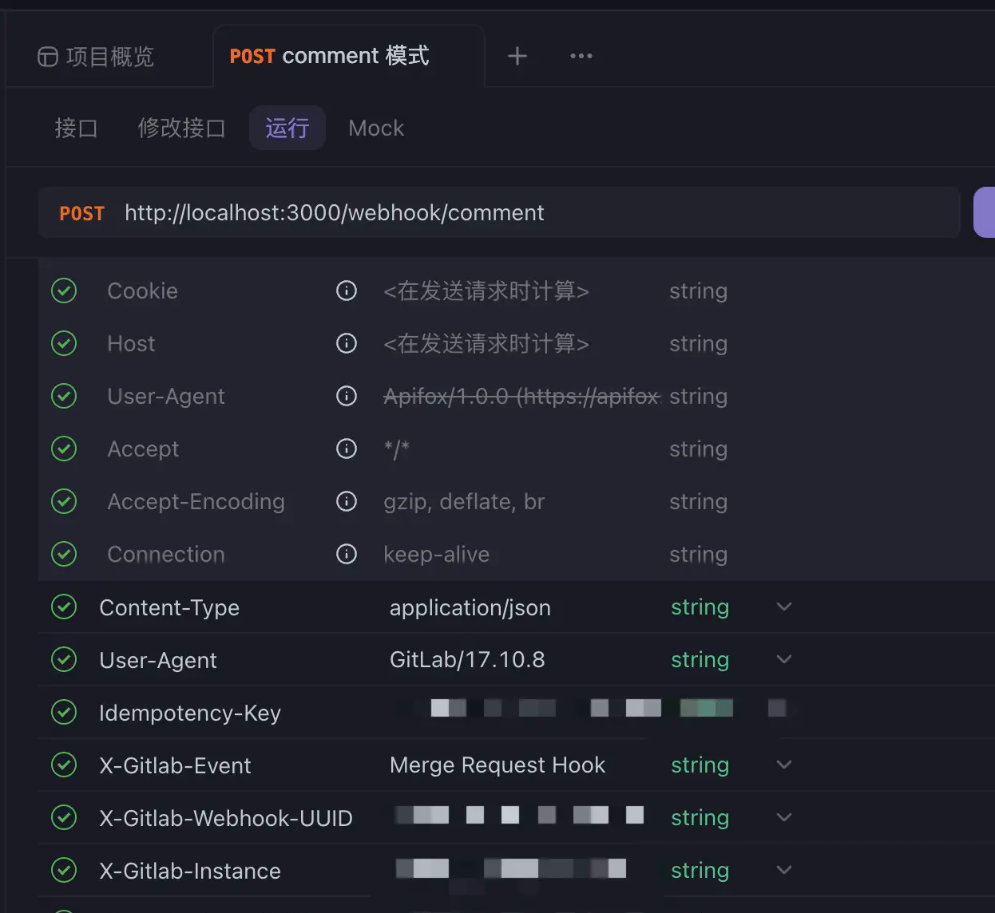Open the Mock tab
Screen dimensions: 995x913
tap(376, 128)
